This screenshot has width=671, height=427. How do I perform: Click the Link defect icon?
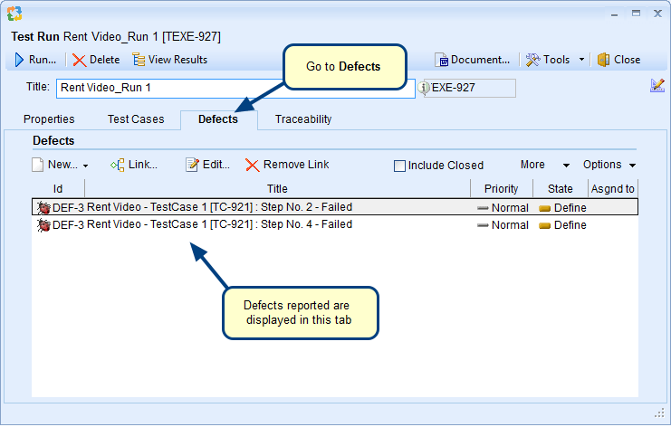point(117,165)
